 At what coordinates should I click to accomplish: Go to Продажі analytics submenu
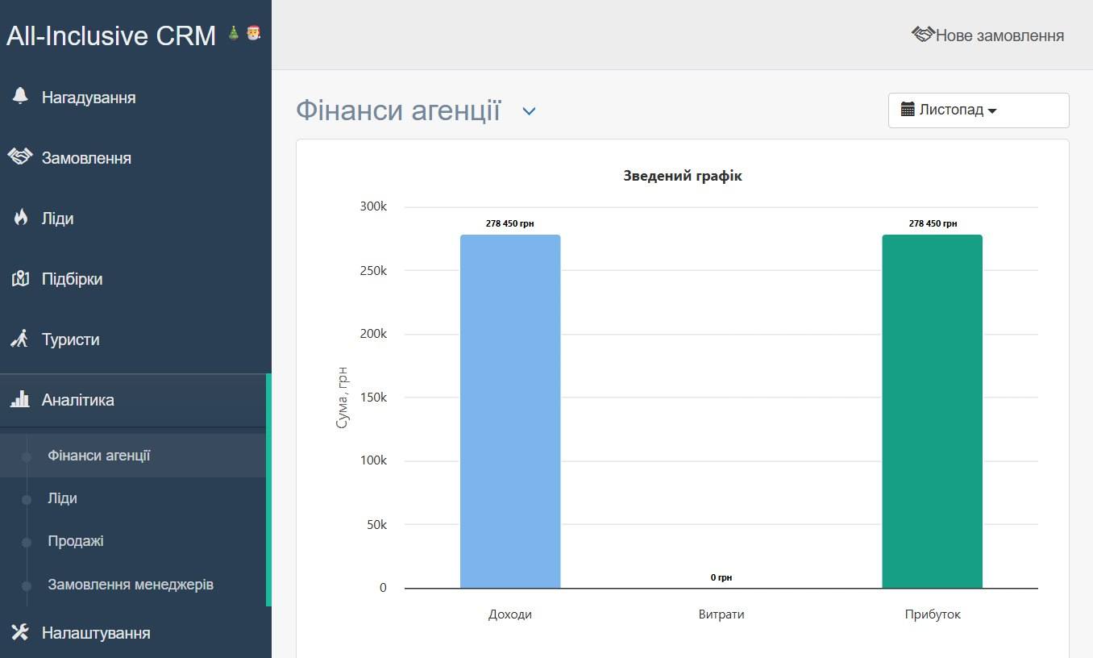76,541
